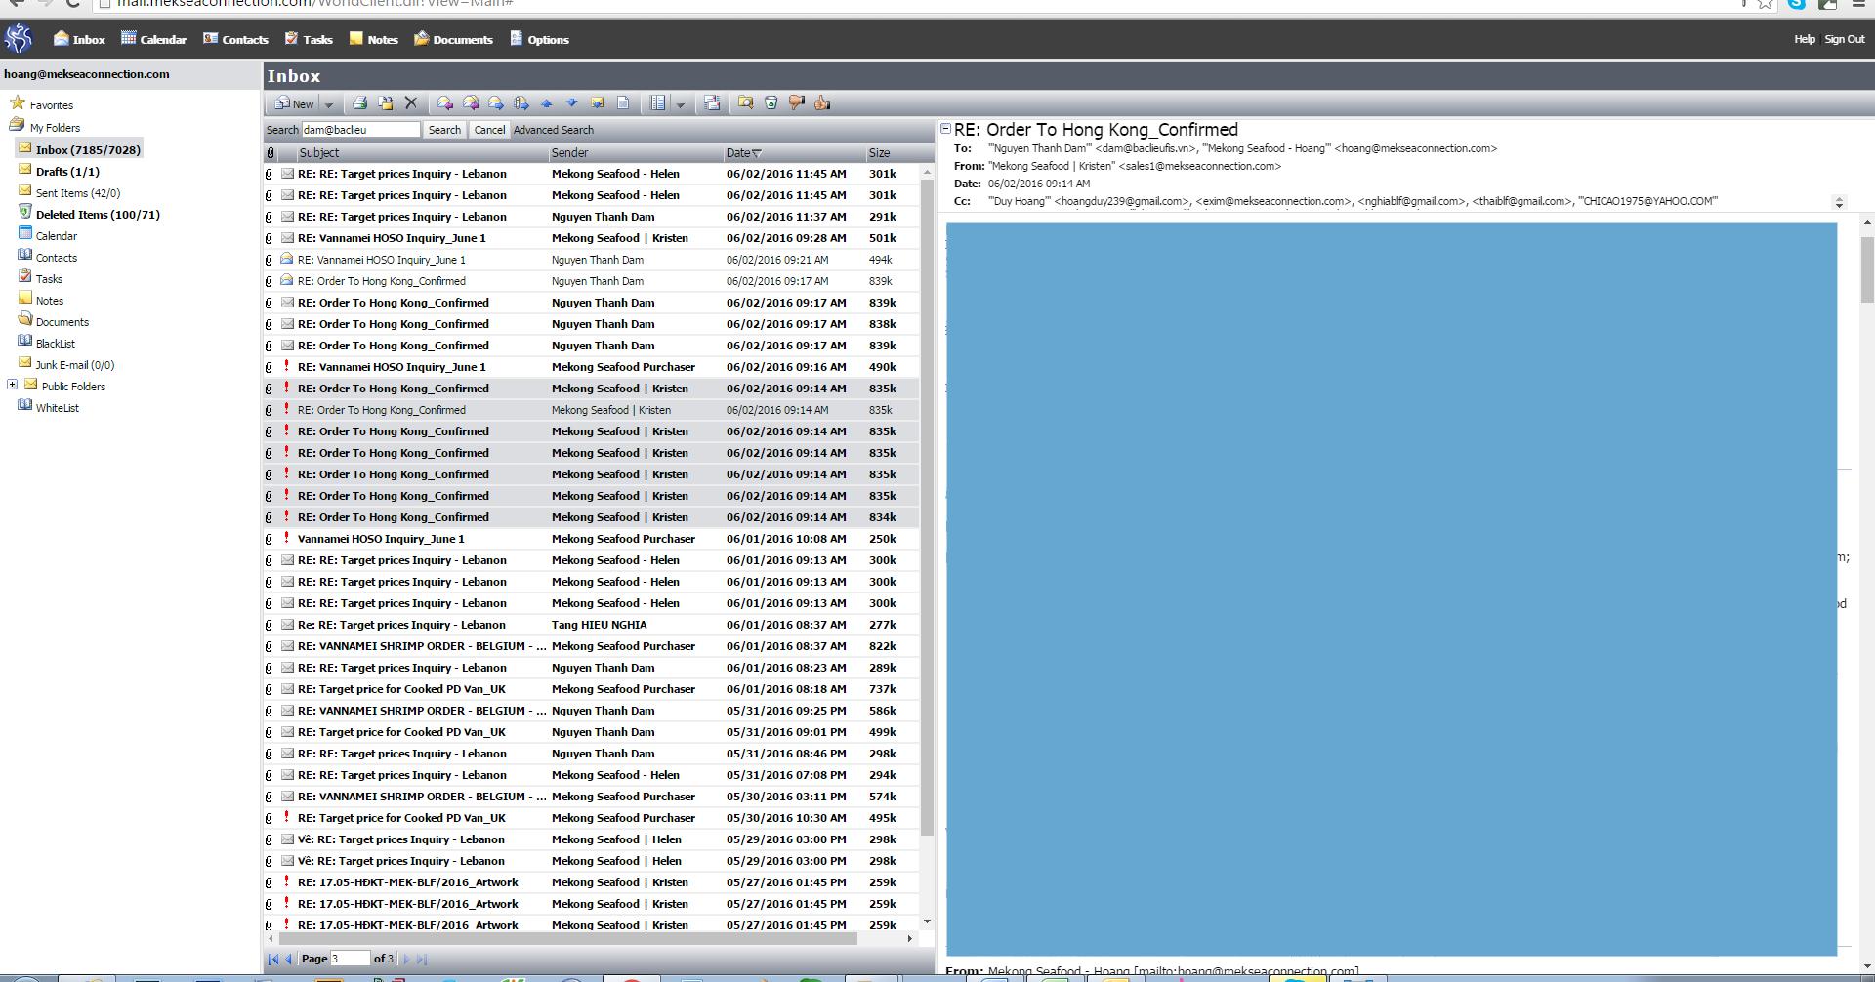Open RE: Target price for Cooked PD Van_UK 08:18 AM
The width and height of the screenshot is (1875, 982).
(591, 689)
